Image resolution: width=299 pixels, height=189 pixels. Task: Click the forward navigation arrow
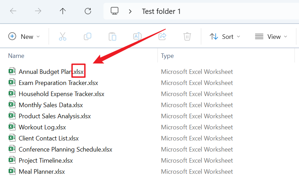[x=38, y=11]
